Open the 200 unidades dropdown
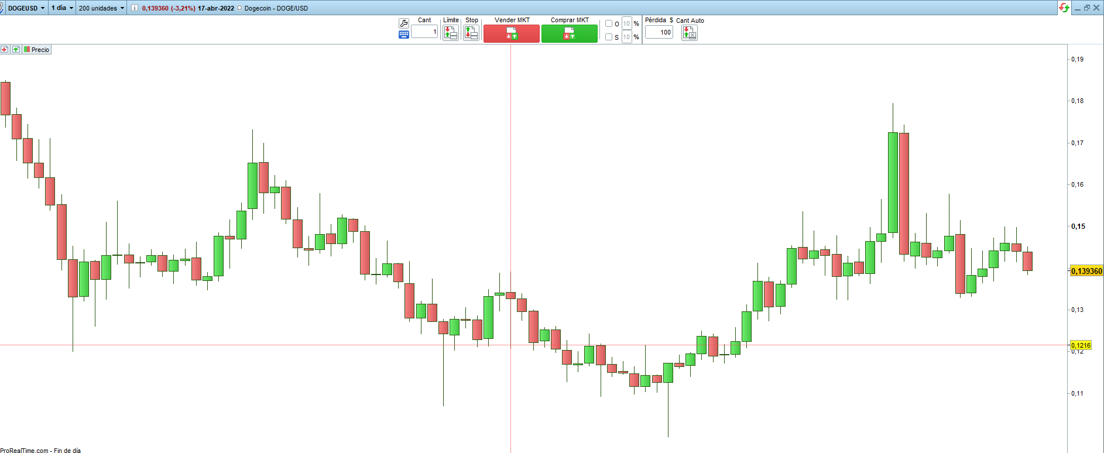The width and height of the screenshot is (1104, 453). click(x=101, y=8)
